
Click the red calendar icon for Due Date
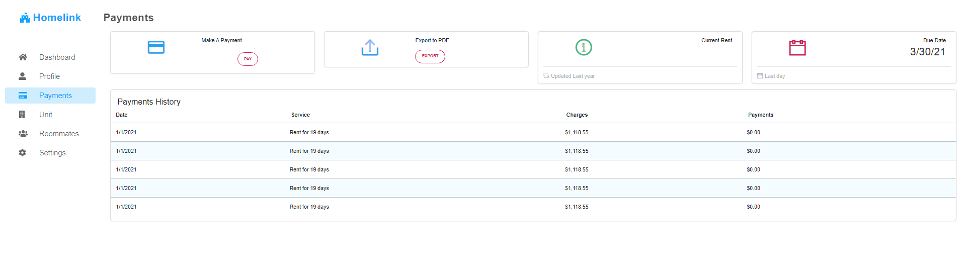(797, 48)
